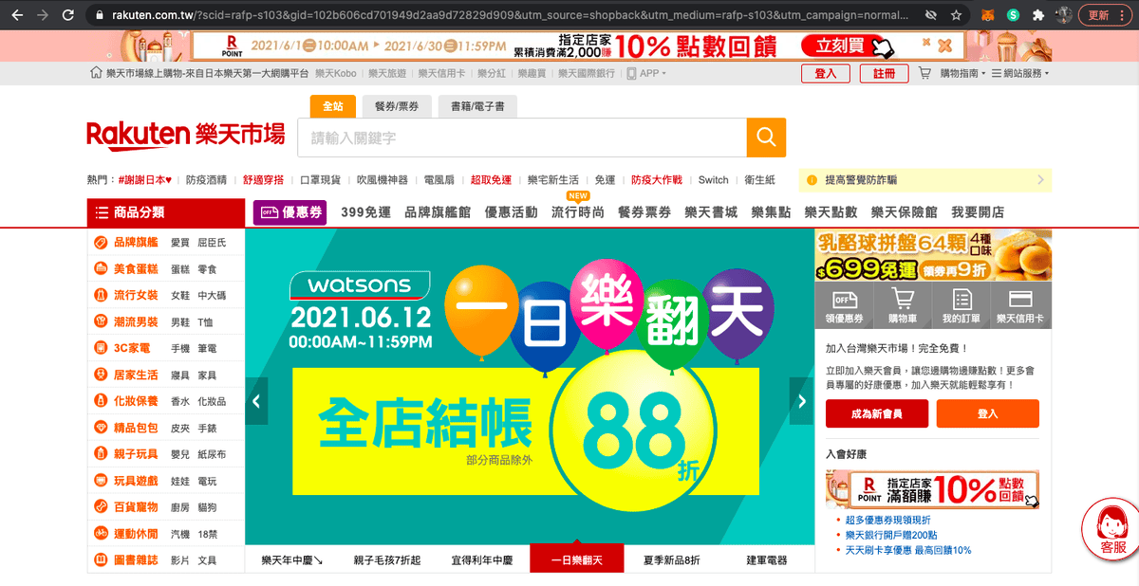Open the 品牌旗艦館 nav link
Viewport: 1139px width, 586px height.
click(x=438, y=212)
